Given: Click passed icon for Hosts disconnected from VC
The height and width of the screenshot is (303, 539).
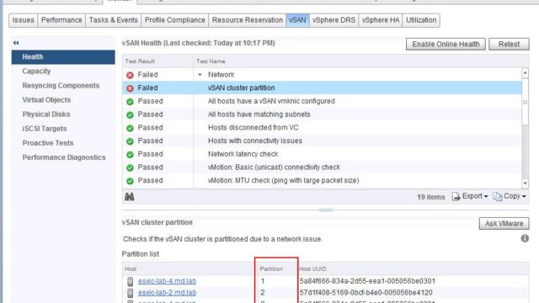Looking at the screenshot, I should point(130,128).
